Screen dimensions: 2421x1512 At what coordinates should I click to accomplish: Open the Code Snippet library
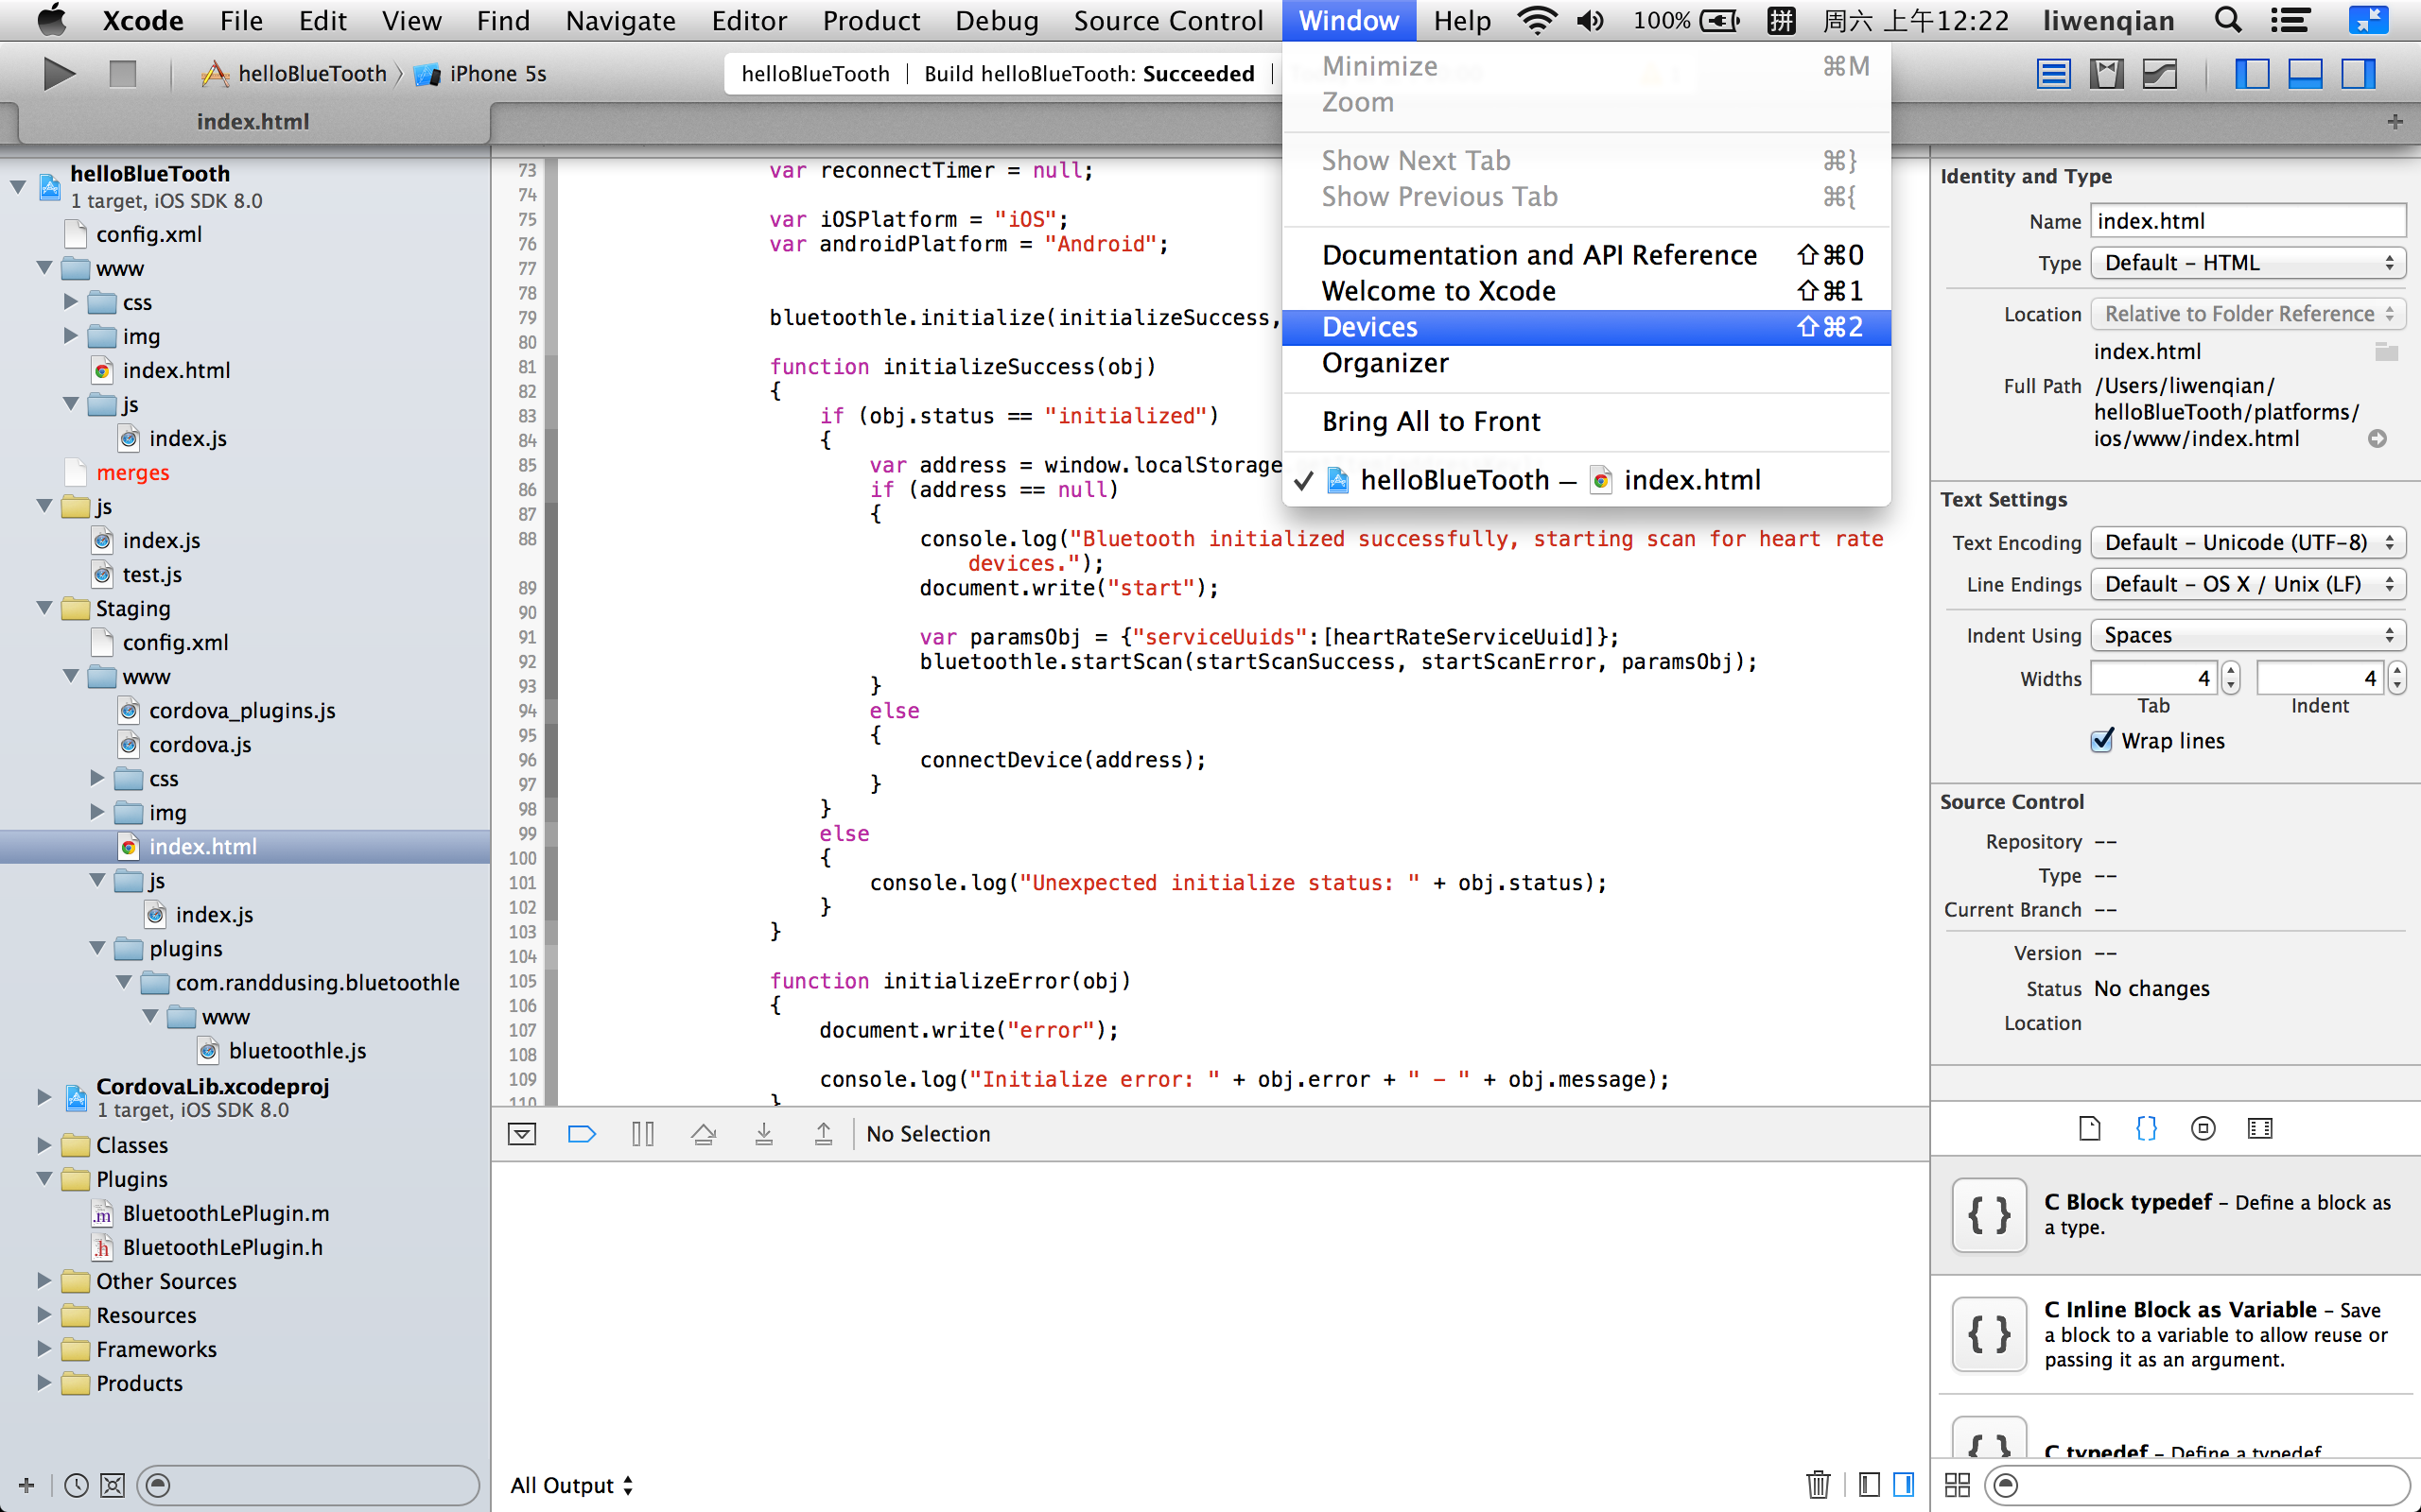pos(2146,1128)
